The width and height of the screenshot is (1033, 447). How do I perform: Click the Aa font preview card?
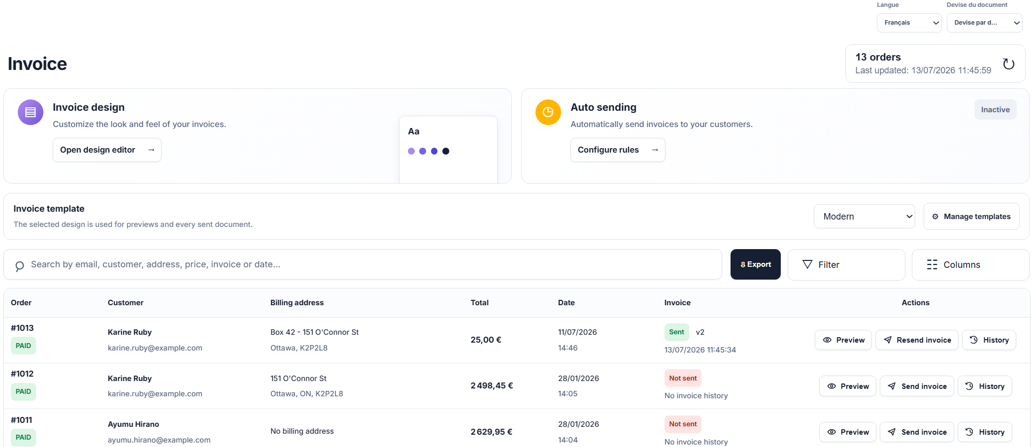(448, 150)
